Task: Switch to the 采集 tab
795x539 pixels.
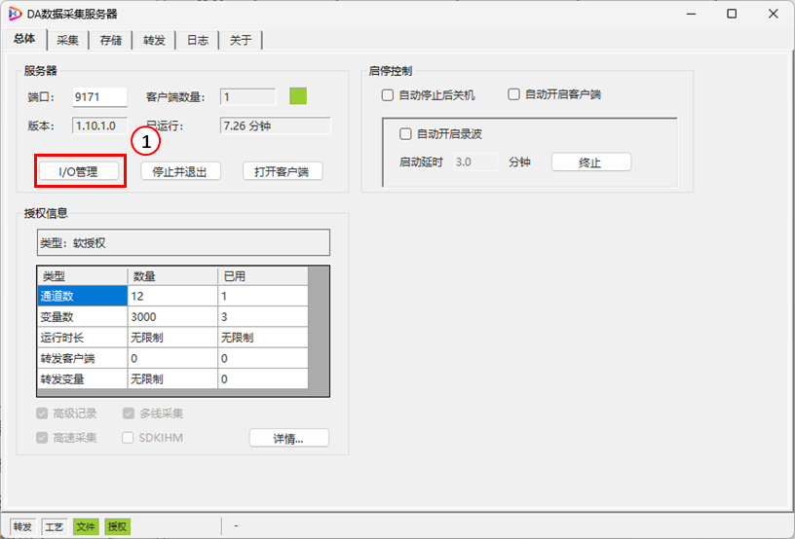Action: point(67,40)
